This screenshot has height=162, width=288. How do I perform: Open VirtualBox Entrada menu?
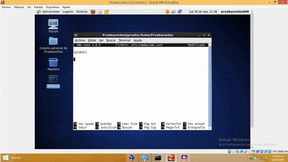(38, 7)
